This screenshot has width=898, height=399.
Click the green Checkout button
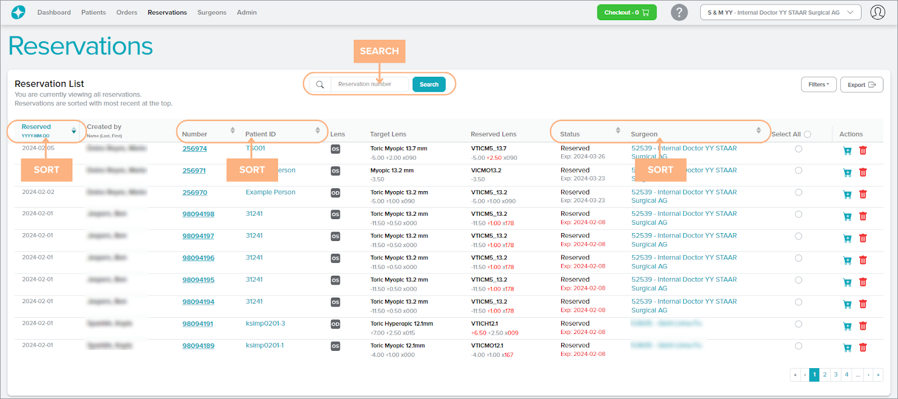(626, 12)
